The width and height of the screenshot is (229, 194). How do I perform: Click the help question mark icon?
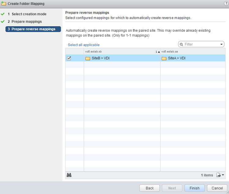[x=226, y=3]
